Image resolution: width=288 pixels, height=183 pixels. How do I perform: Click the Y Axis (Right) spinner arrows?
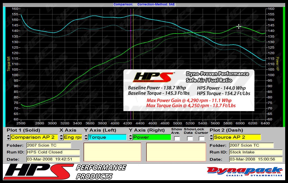[x=130, y=137]
